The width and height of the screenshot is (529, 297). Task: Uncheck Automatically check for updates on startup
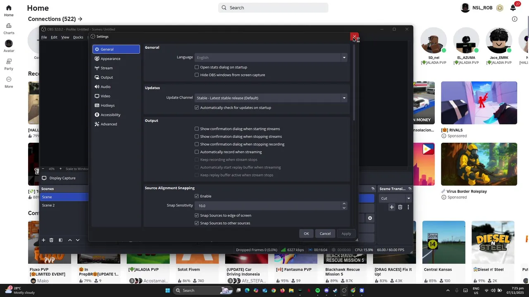click(x=197, y=108)
